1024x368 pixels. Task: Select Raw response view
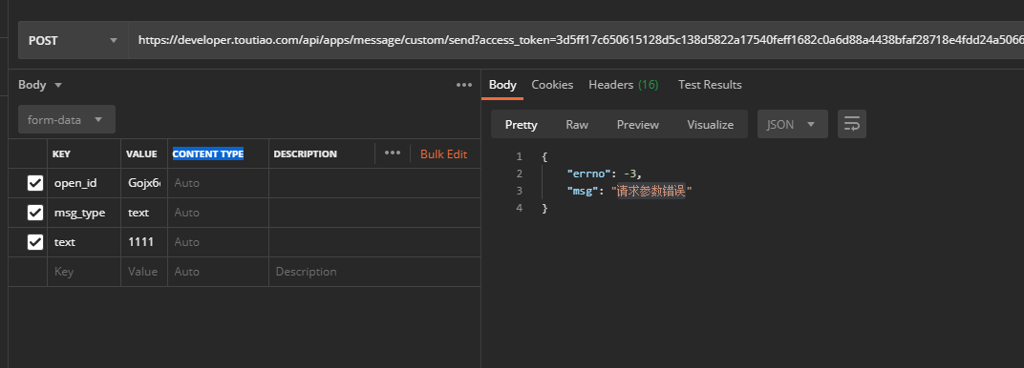tap(577, 124)
